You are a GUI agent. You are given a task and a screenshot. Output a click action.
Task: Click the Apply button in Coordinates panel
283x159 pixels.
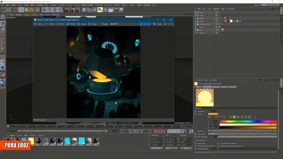(186, 148)
